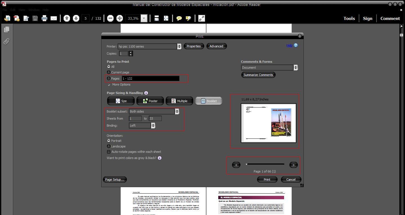Choose Portrait orientation radio button
This screenshot has width=405, height=215.
coord(109,141)
